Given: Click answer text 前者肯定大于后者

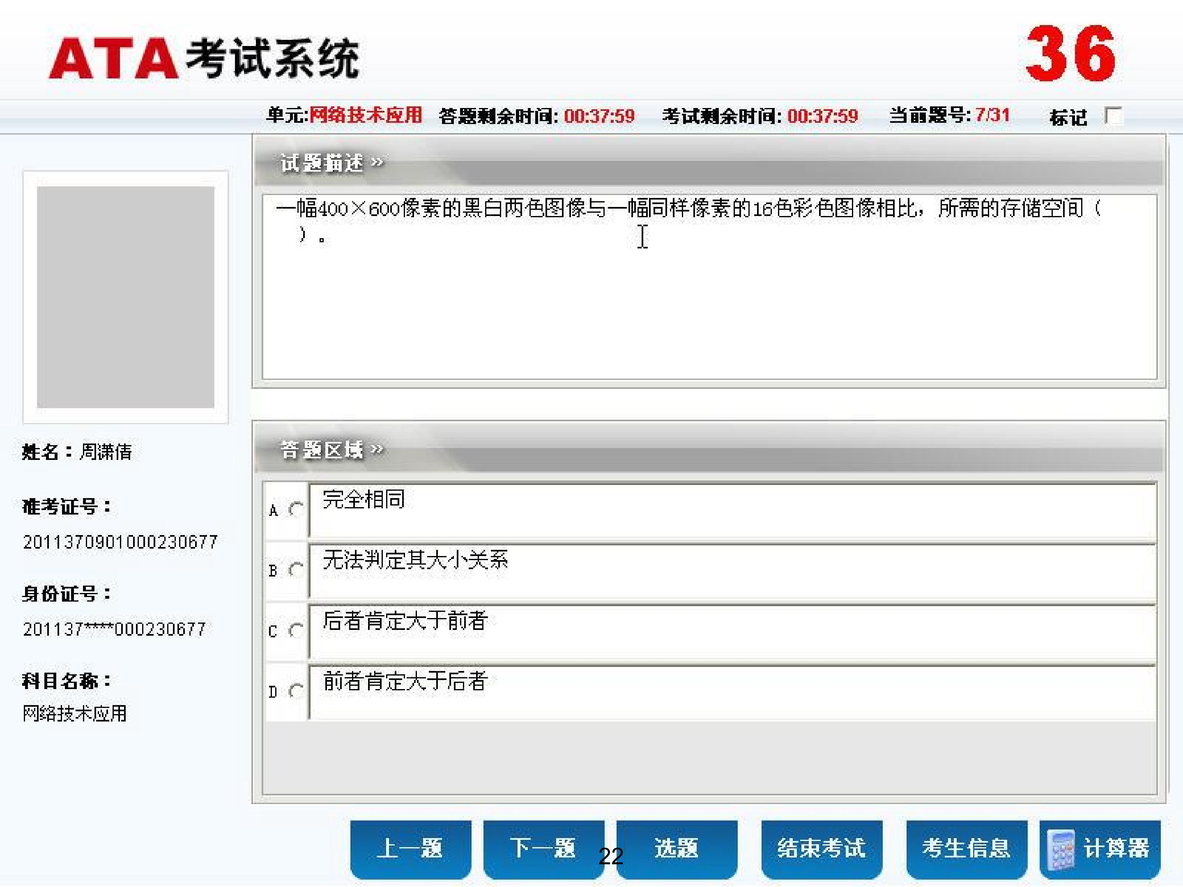Looking at the screenshot, I should click(x=405, y=681).
